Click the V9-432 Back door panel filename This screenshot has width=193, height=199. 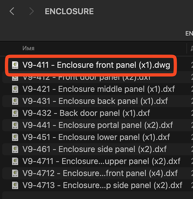pyautogui.click(x=86, y=113)
